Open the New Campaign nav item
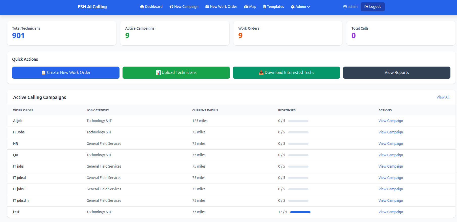This screenshot has width=457, height=222. point(184,7)
